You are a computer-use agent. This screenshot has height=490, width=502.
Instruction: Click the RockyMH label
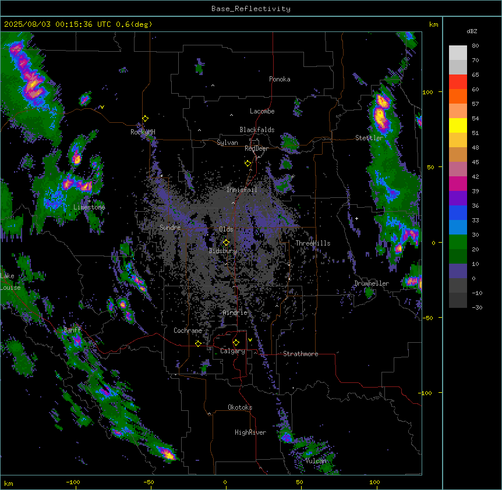(x=143, y=132)
